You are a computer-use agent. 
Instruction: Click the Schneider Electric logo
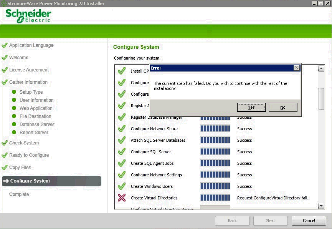[28, 16]
